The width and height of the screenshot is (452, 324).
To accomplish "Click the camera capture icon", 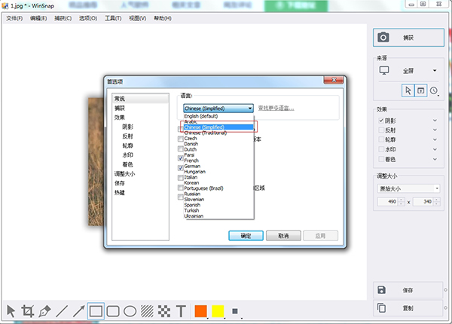I will 383,38.
